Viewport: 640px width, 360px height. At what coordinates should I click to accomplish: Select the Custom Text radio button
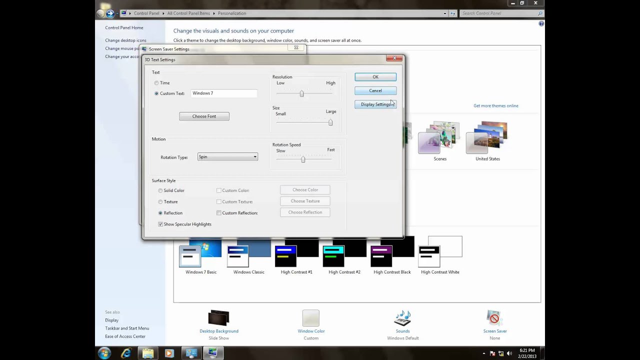point(156,93)
